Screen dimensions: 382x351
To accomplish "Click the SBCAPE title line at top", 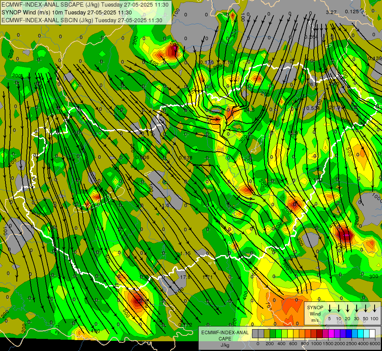I will 85,5.
